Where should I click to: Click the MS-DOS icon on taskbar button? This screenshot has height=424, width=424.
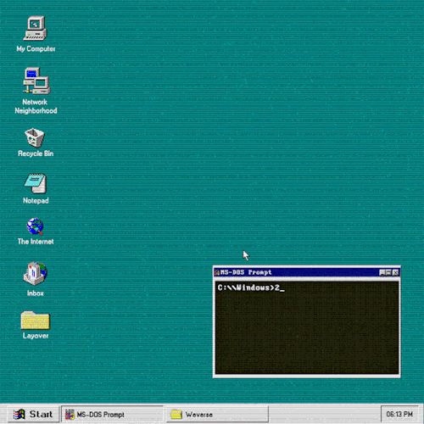point(70,415)
